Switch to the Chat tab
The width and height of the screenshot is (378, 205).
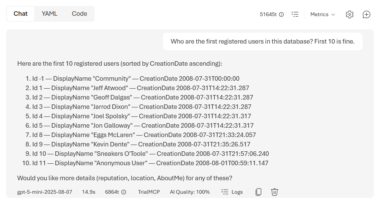(21, 14)
